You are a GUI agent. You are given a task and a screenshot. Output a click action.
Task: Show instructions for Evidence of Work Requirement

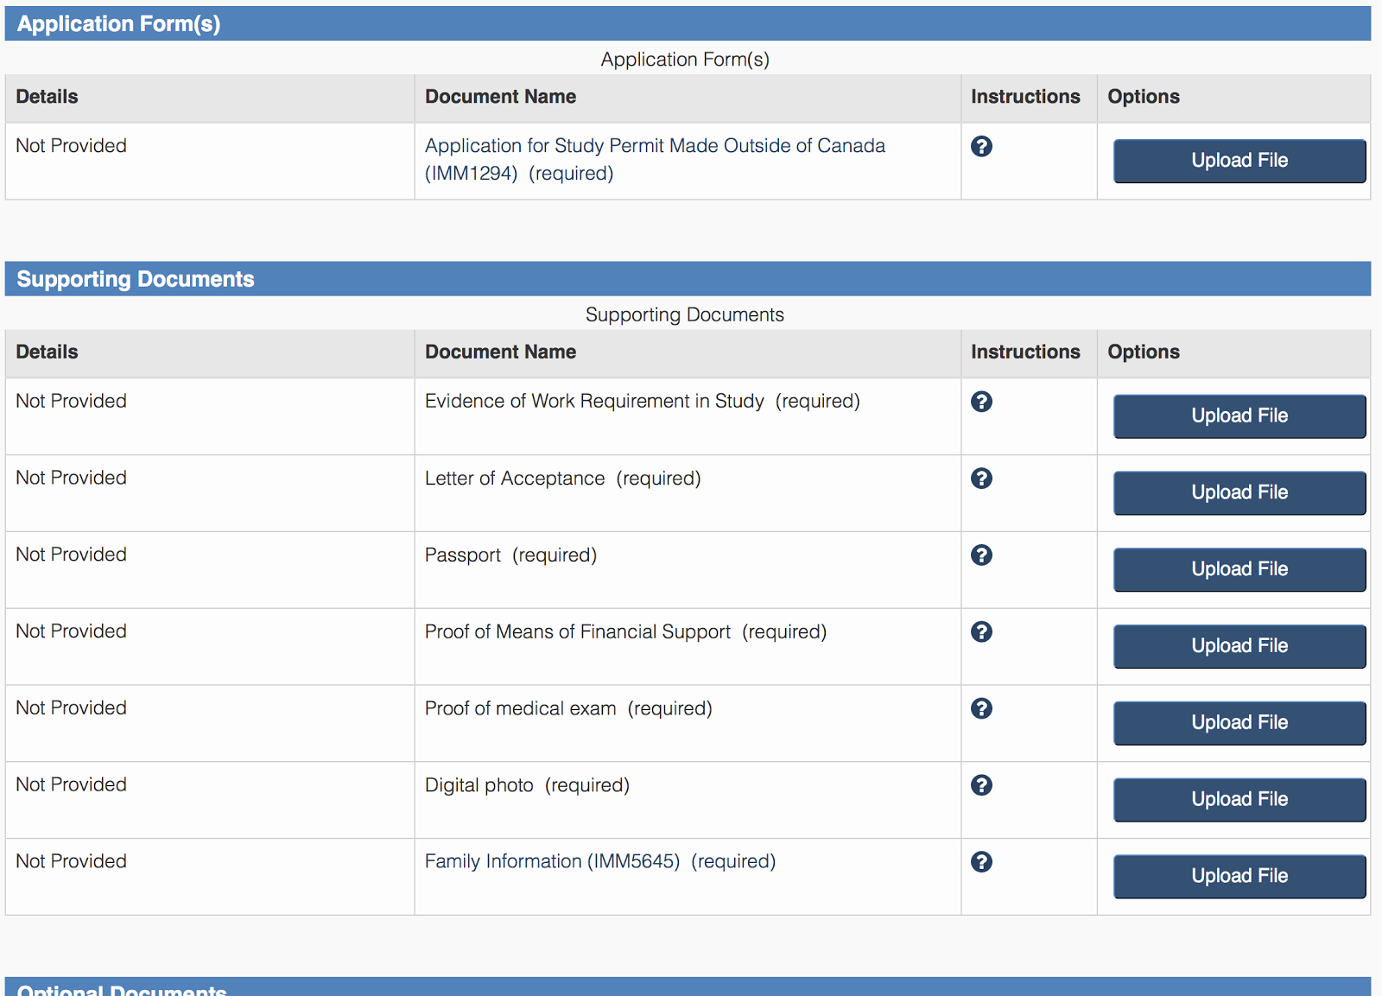(981, 402)
